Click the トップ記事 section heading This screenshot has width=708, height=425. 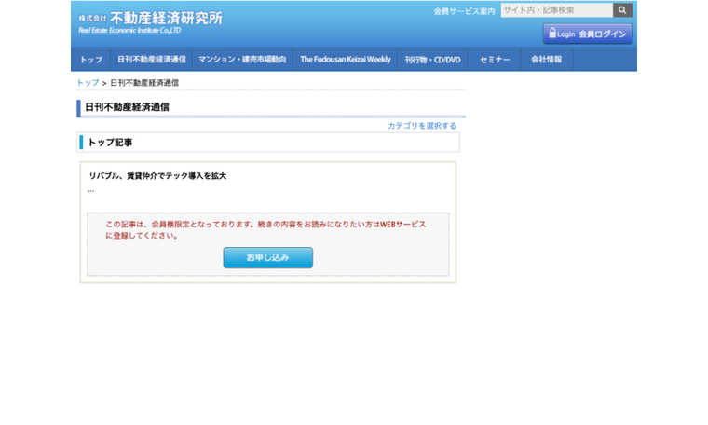(x=116, y=143)
